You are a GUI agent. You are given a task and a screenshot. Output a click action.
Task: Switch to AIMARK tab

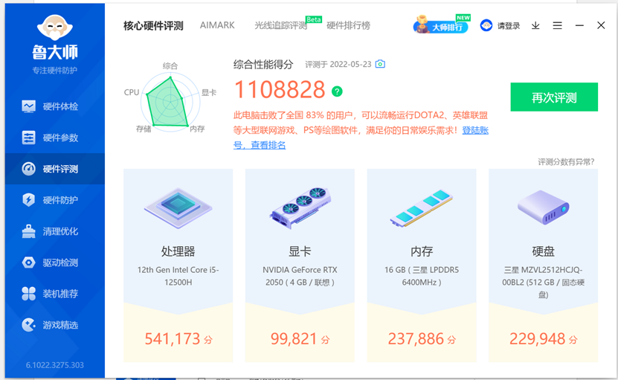click(x=217, y=25)
